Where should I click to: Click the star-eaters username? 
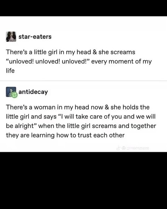click(35, 37)
